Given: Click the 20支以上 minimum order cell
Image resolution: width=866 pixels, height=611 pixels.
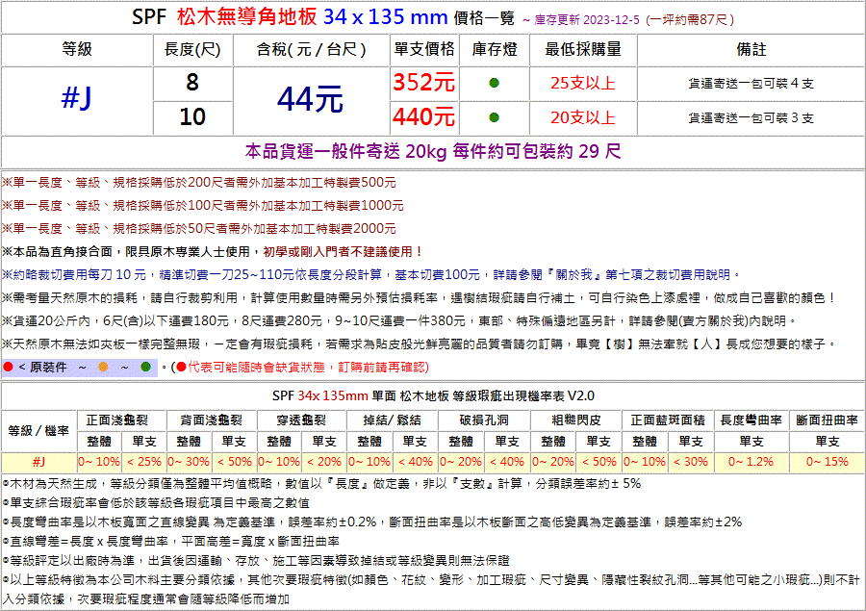Looking at the screenshot, I should [x=583, y=117].
